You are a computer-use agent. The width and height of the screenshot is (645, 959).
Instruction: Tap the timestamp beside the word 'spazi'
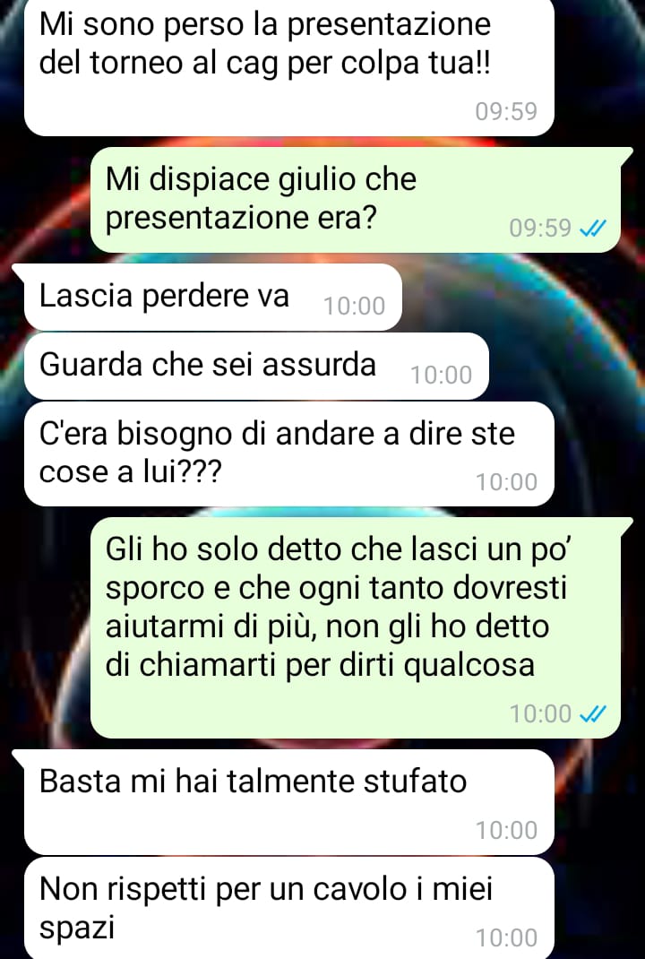coord(507,937)
